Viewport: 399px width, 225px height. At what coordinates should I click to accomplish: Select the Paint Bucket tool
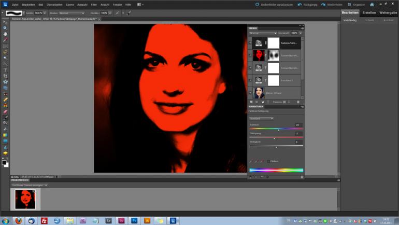click(5, 129)
